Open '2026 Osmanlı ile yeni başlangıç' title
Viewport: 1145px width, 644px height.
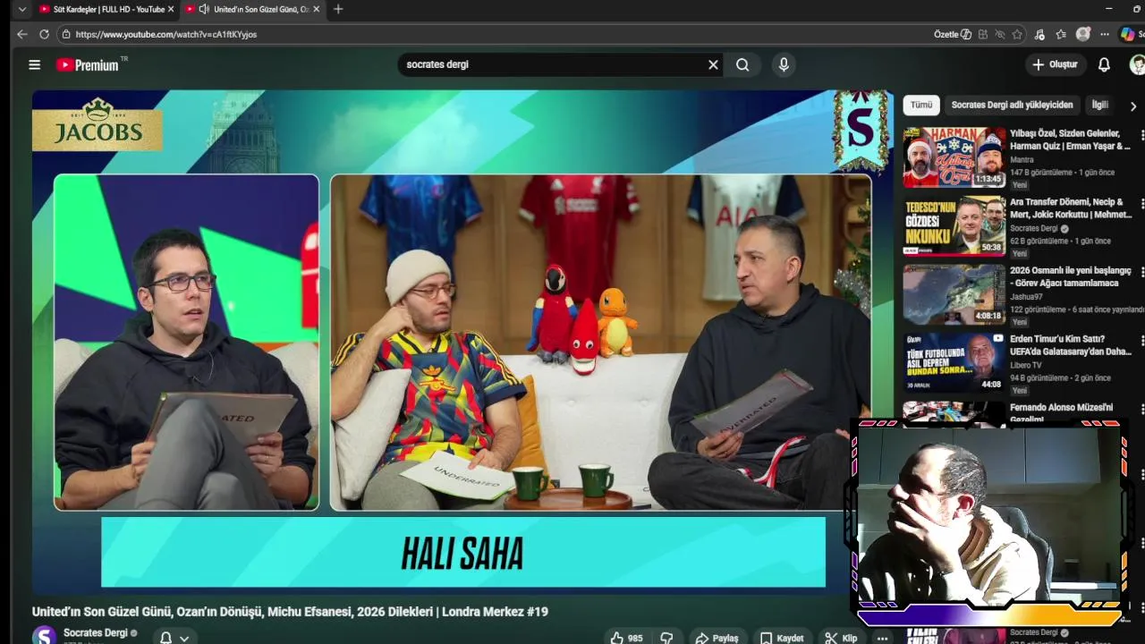click(x=1071, y=276)
